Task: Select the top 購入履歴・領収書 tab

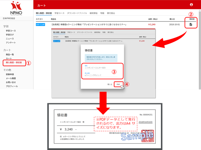Action: click(44, 13)
